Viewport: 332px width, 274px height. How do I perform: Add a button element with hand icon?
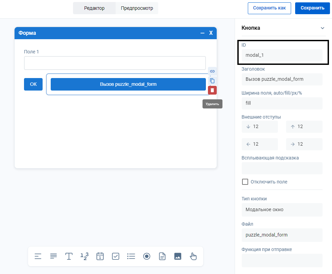click(x=193, y=256)
